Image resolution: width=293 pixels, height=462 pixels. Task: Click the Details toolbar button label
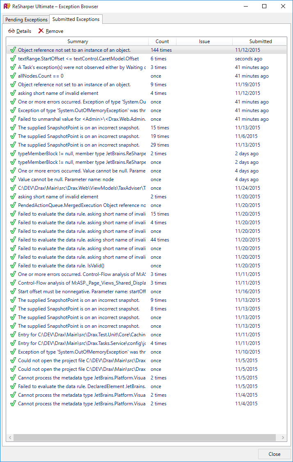(24, 31)
